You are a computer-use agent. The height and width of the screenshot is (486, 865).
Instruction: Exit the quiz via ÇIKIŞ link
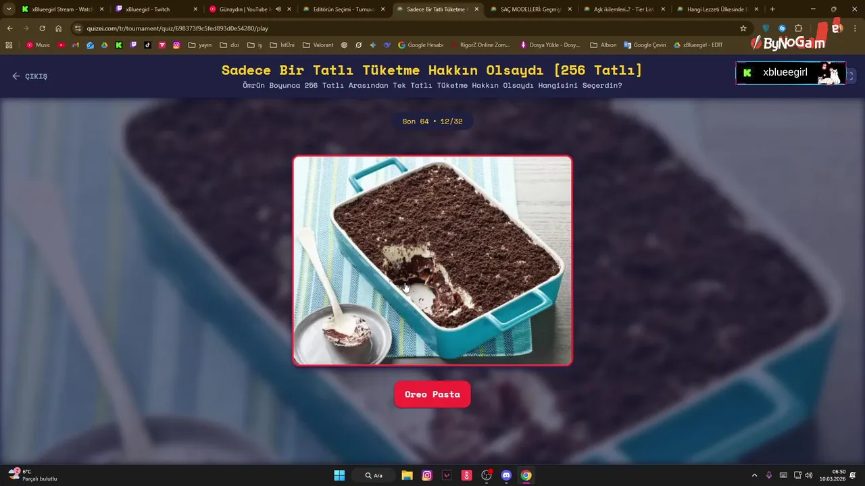tap(30, 76)
